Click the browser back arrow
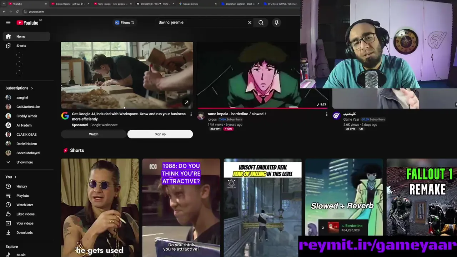The width and height of the screenshot is (457, 257). pyautogui.click(x=4, y=12)
